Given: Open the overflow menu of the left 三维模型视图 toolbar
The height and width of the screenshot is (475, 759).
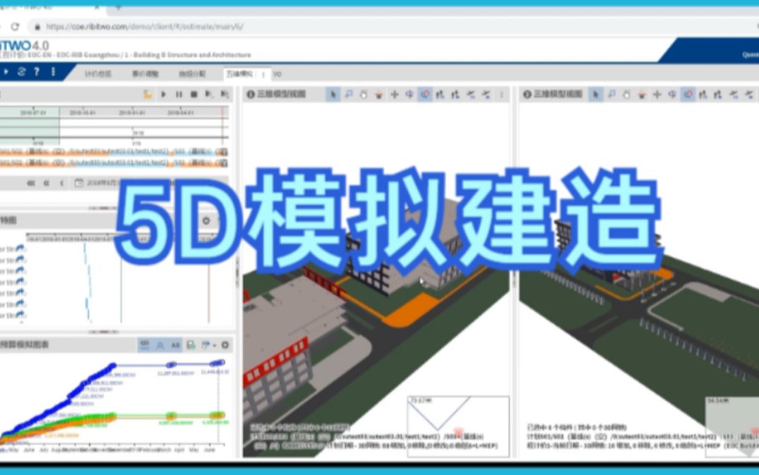Looking at the screenshot, I should [502, 92].
